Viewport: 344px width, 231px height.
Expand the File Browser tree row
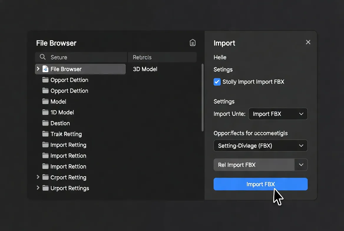pos(38,69)
